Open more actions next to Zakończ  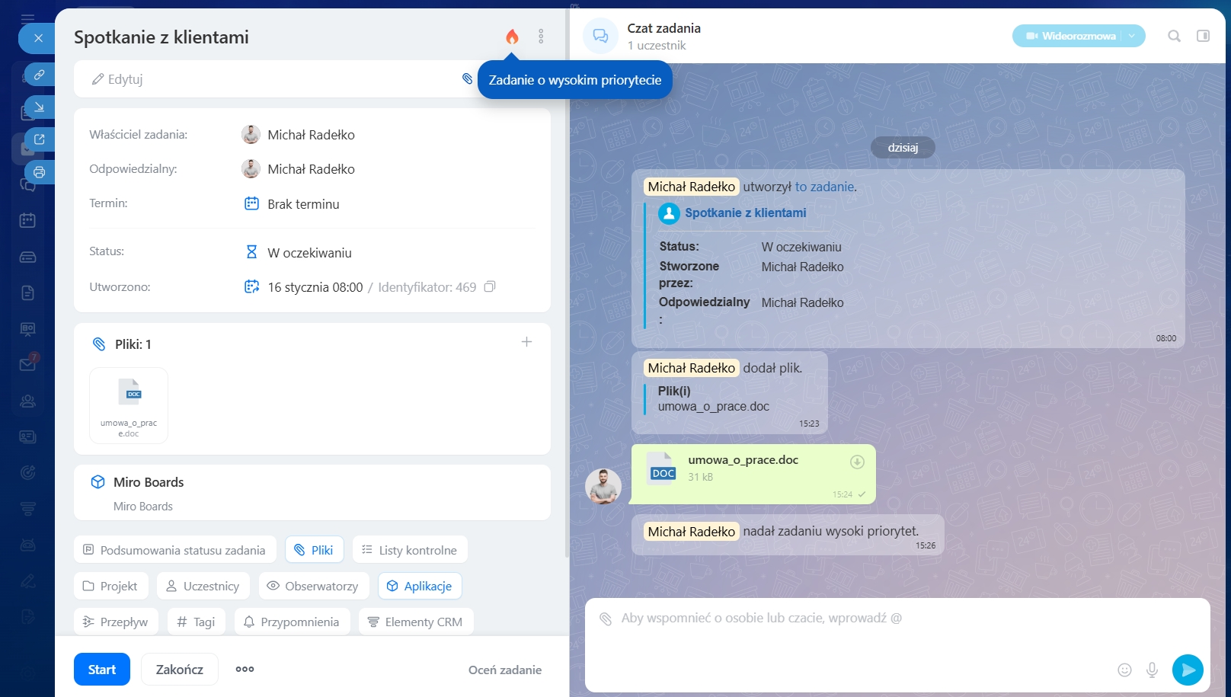(245, 670)
